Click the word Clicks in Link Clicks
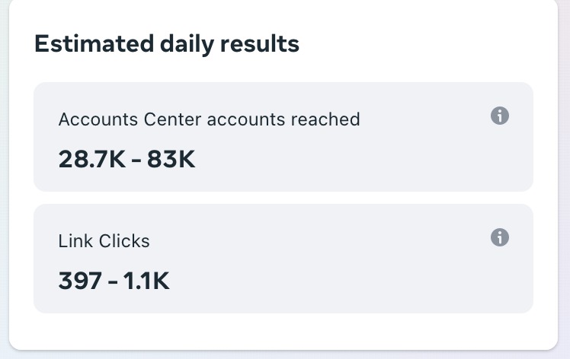The width and height of the screenshot is (570, 359). (124, 241)
